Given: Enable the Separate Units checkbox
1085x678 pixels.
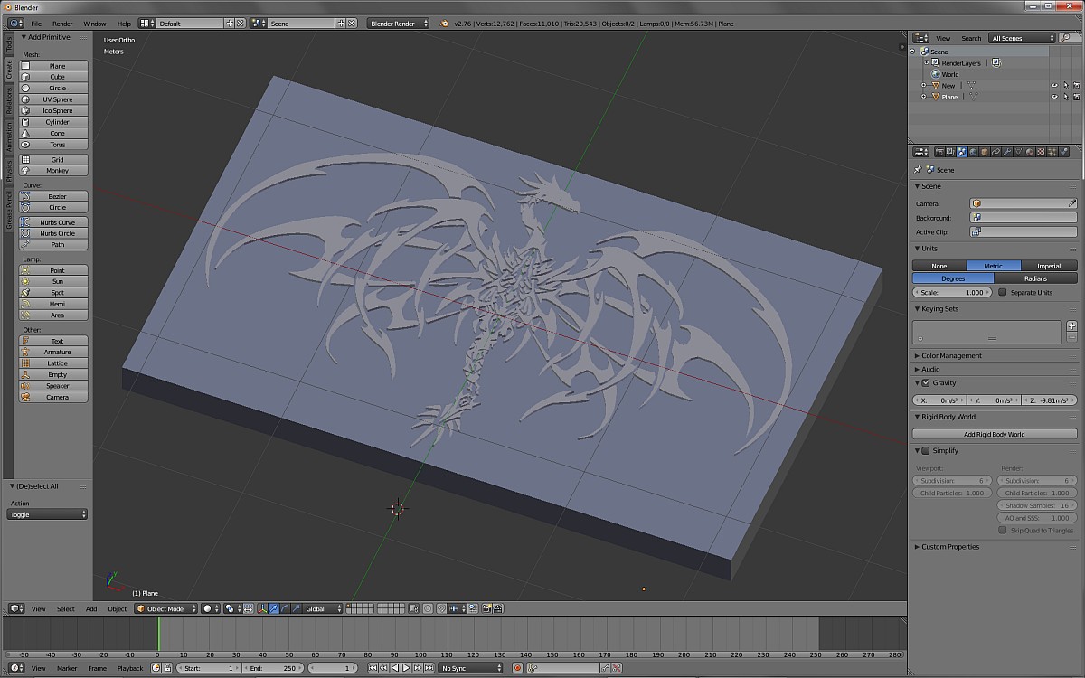Looking at the screenshot, I should click(1002, 293).
